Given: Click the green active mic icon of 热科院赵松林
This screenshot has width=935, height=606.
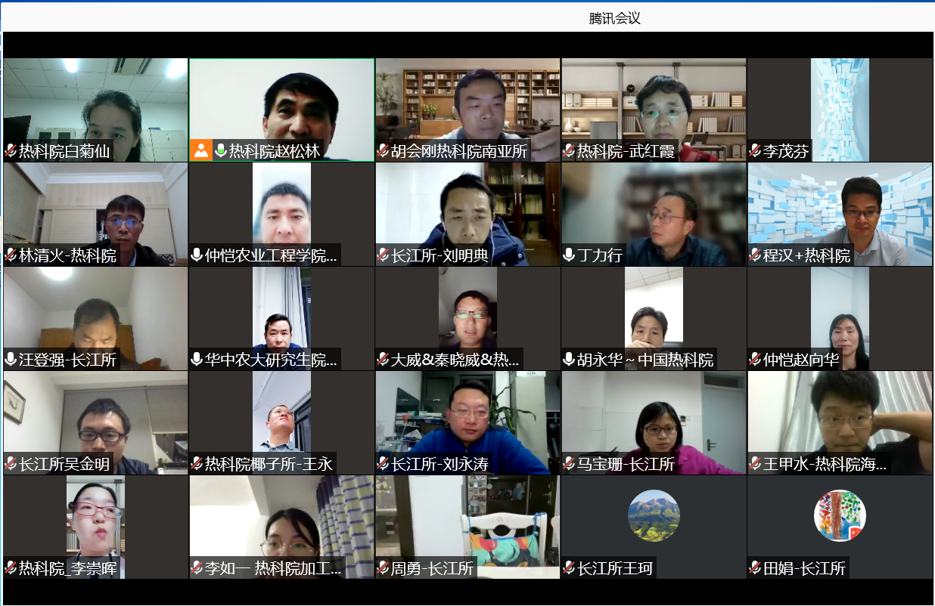Looking at the screenshot, I should [x=221, y=151].
